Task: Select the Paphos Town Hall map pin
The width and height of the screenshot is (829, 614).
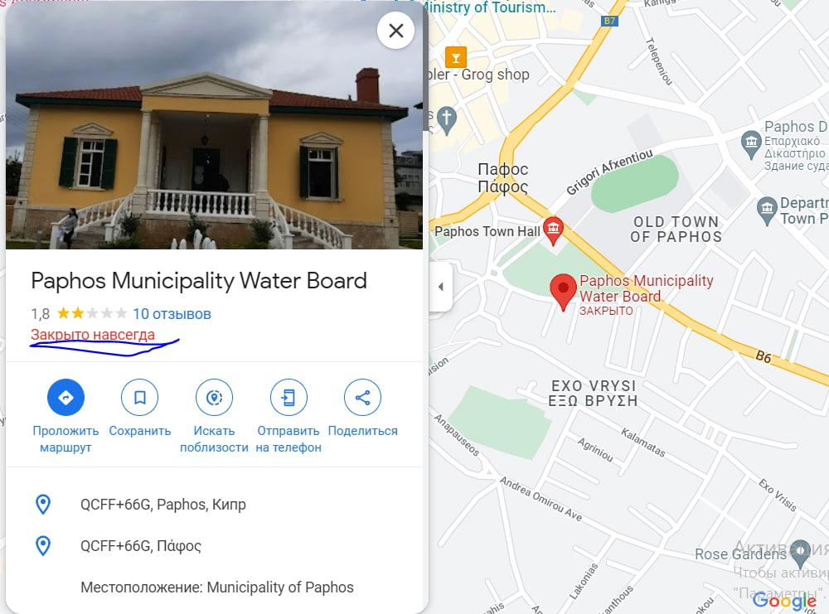Action: click(x=554, y=230)
